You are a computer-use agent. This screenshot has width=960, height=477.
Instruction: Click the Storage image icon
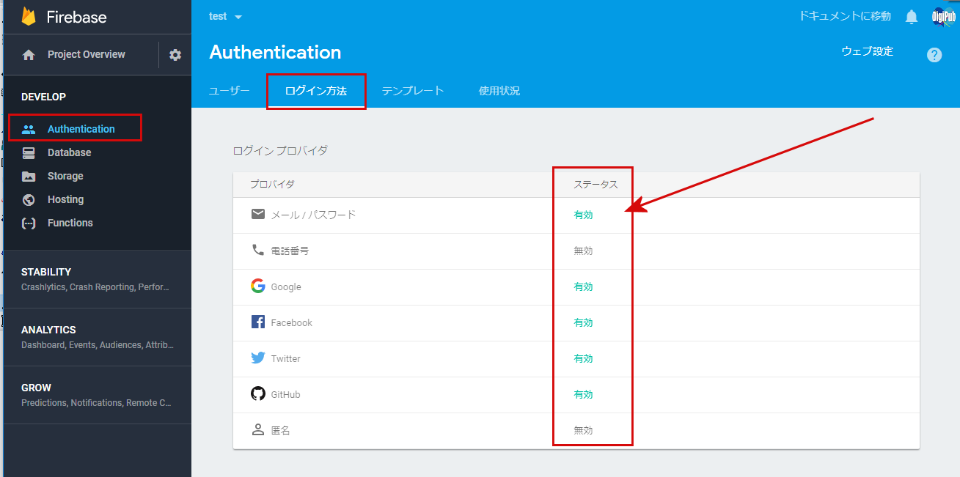point(29,176)
